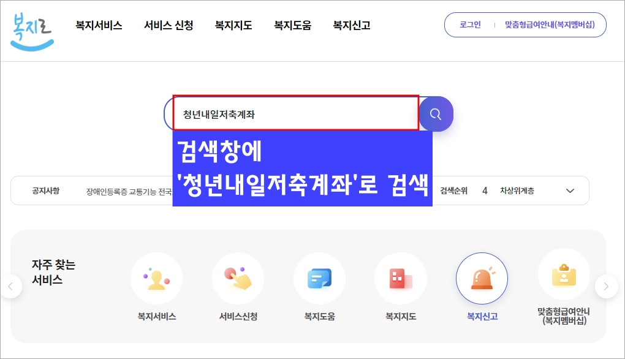Open the 복지서비스 menu

[x=99, y=26]
